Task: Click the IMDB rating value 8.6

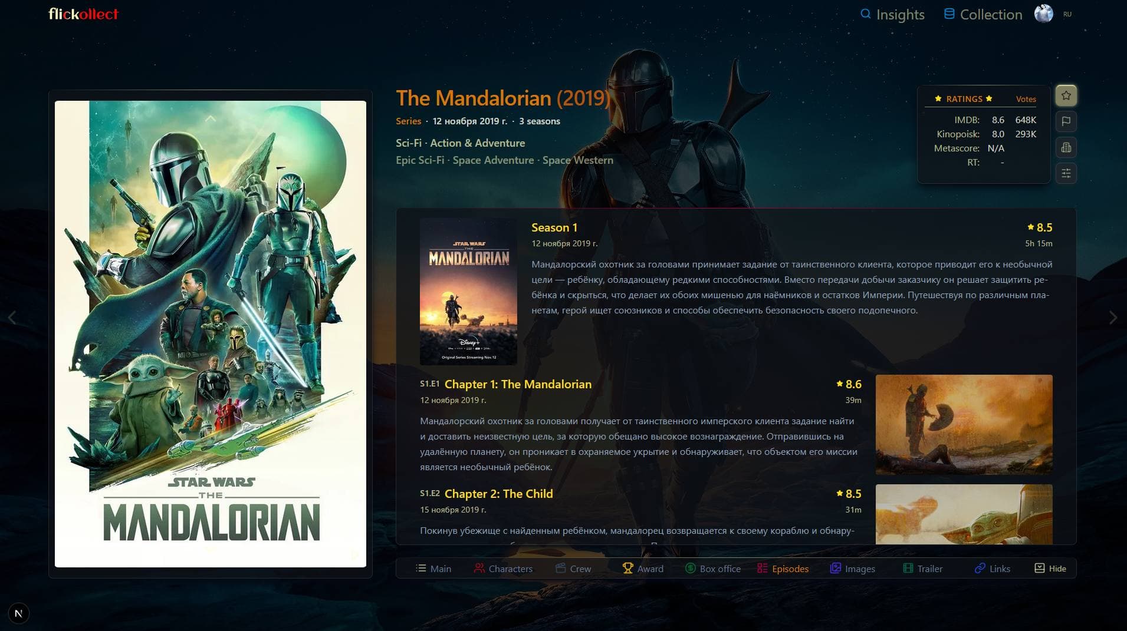Action: (x=998, y=120)
